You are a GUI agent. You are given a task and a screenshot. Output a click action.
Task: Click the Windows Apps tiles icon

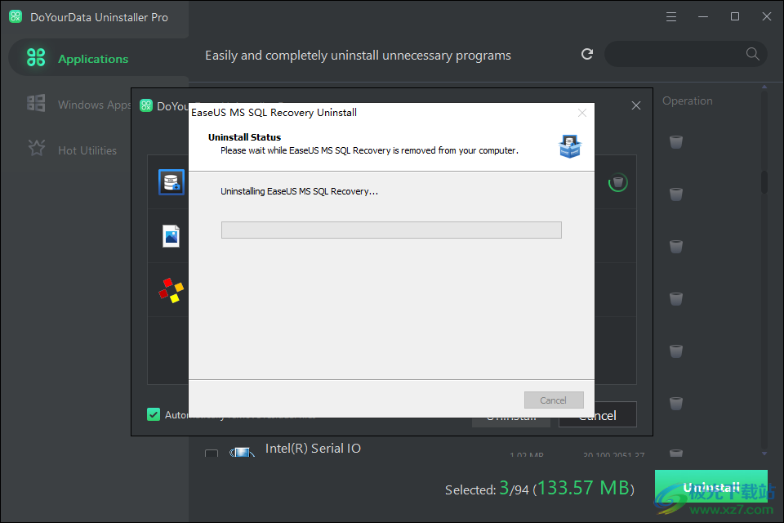coord(36,103)
